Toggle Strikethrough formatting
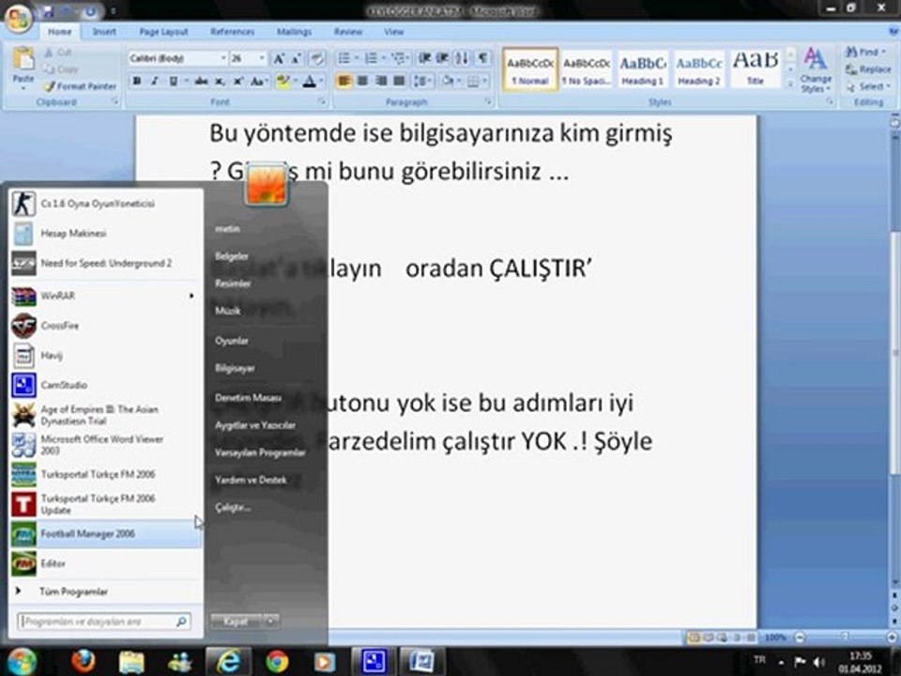The image size is (901, 676). pos(201,82)
